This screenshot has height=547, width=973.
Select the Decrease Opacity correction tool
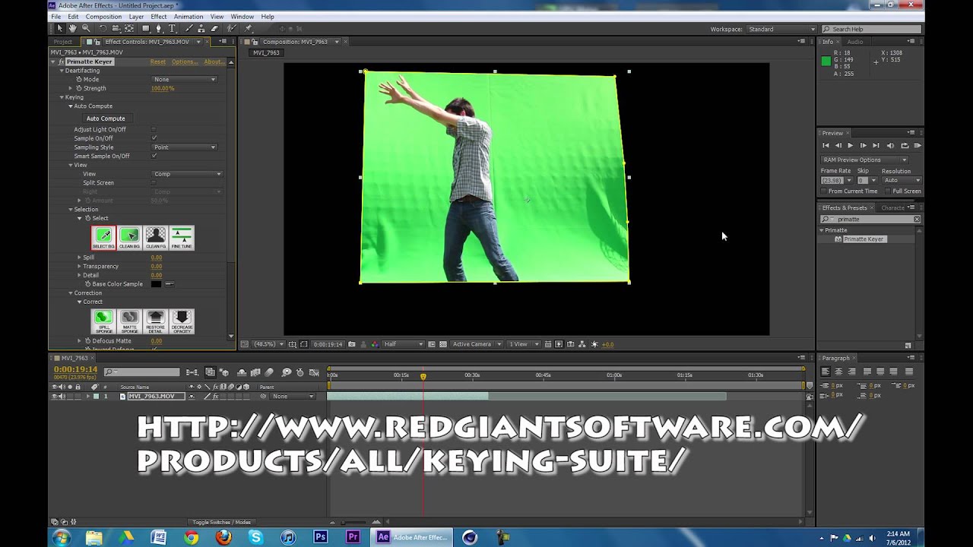pos(181,320)
